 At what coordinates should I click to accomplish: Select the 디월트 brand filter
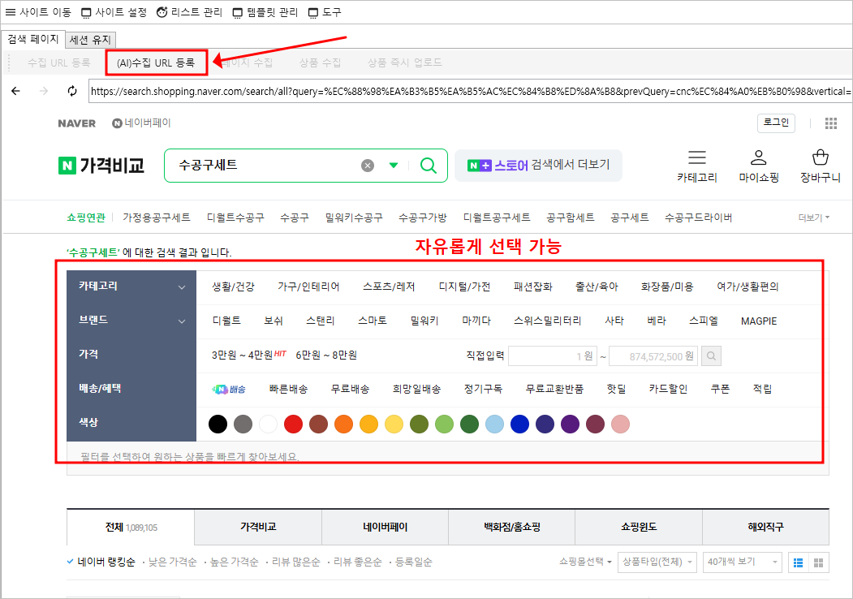point(226,321)
